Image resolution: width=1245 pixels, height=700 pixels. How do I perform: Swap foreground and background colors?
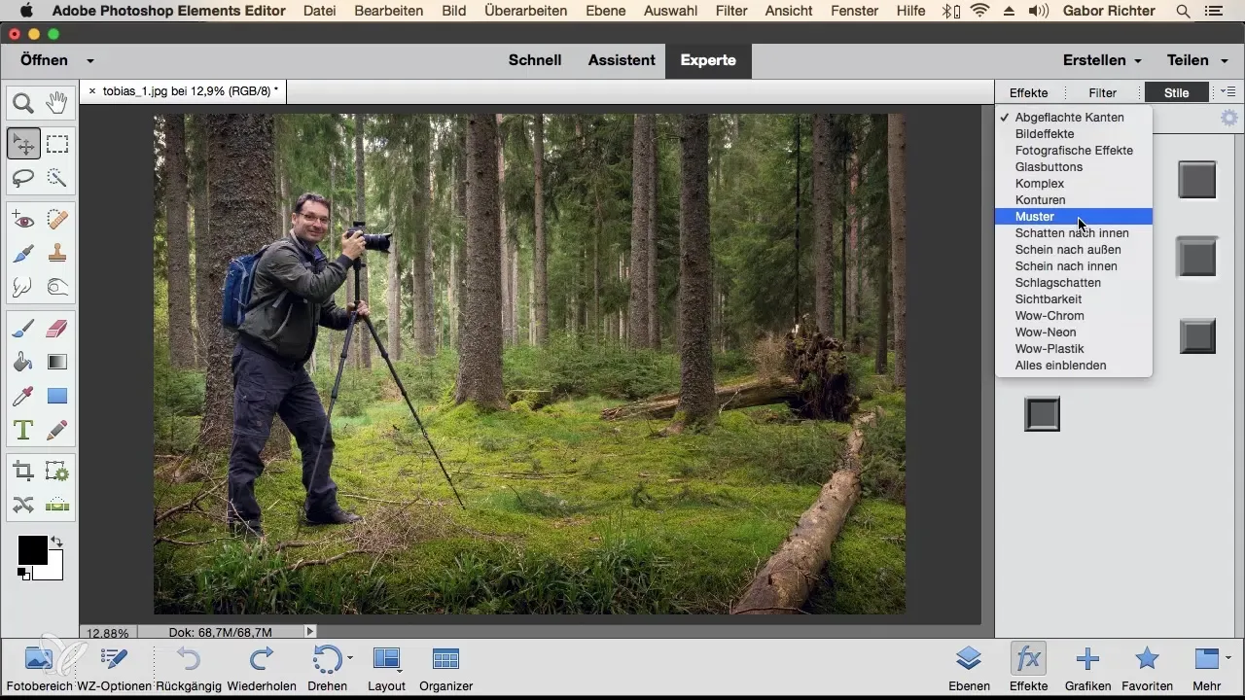coord(56,542)
